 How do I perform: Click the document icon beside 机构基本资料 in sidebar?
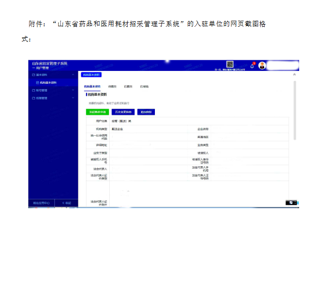click(x=38, y=82)
